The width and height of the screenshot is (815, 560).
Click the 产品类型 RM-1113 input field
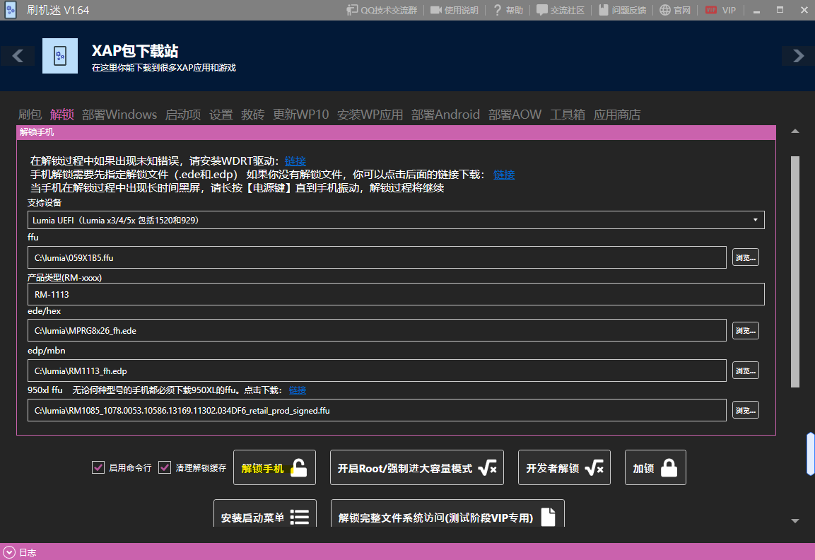[x=396, y=294]
